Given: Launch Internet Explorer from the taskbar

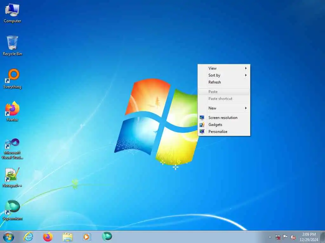Looking at the screenshot, I should pos(28,237).
